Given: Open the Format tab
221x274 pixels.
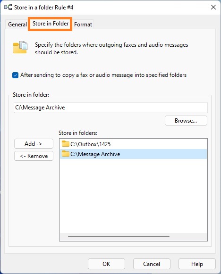Looking at the screenshot, I should pyautogui.click(x=83, y=25).
